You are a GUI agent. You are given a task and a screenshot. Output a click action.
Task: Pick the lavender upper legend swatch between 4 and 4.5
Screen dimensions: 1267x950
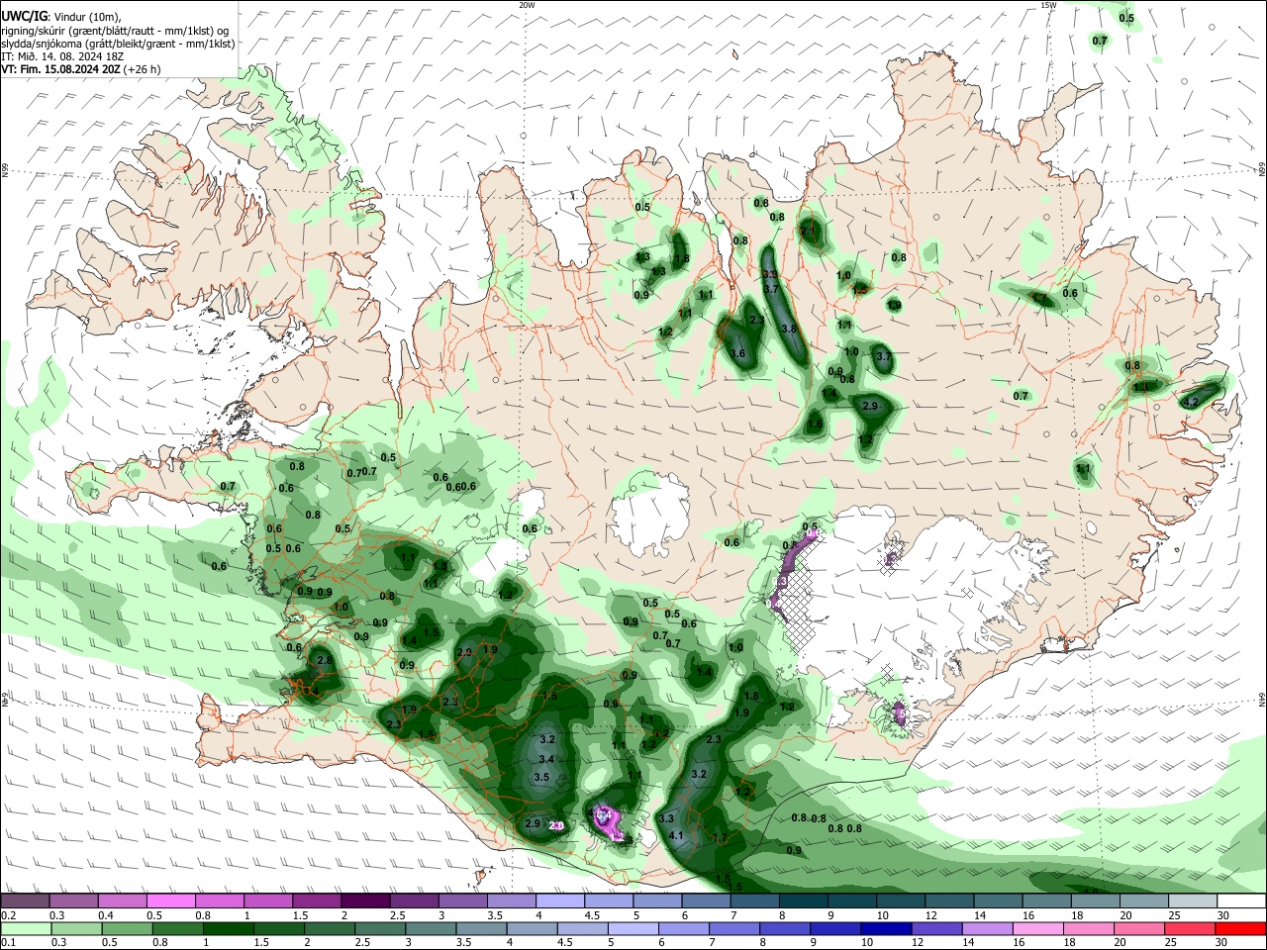560,901
